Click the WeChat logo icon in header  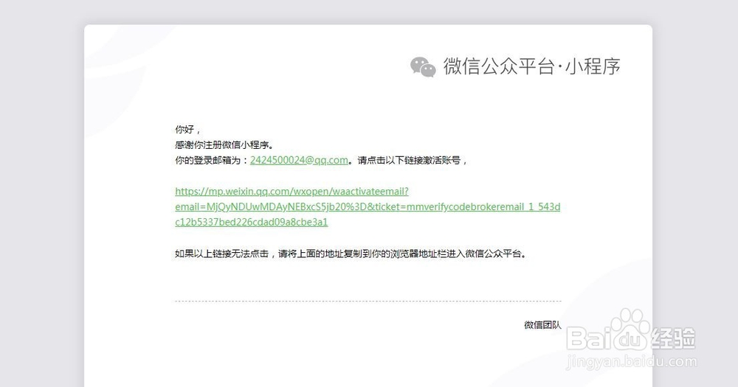pyautogui.click(x=423, y=67)
